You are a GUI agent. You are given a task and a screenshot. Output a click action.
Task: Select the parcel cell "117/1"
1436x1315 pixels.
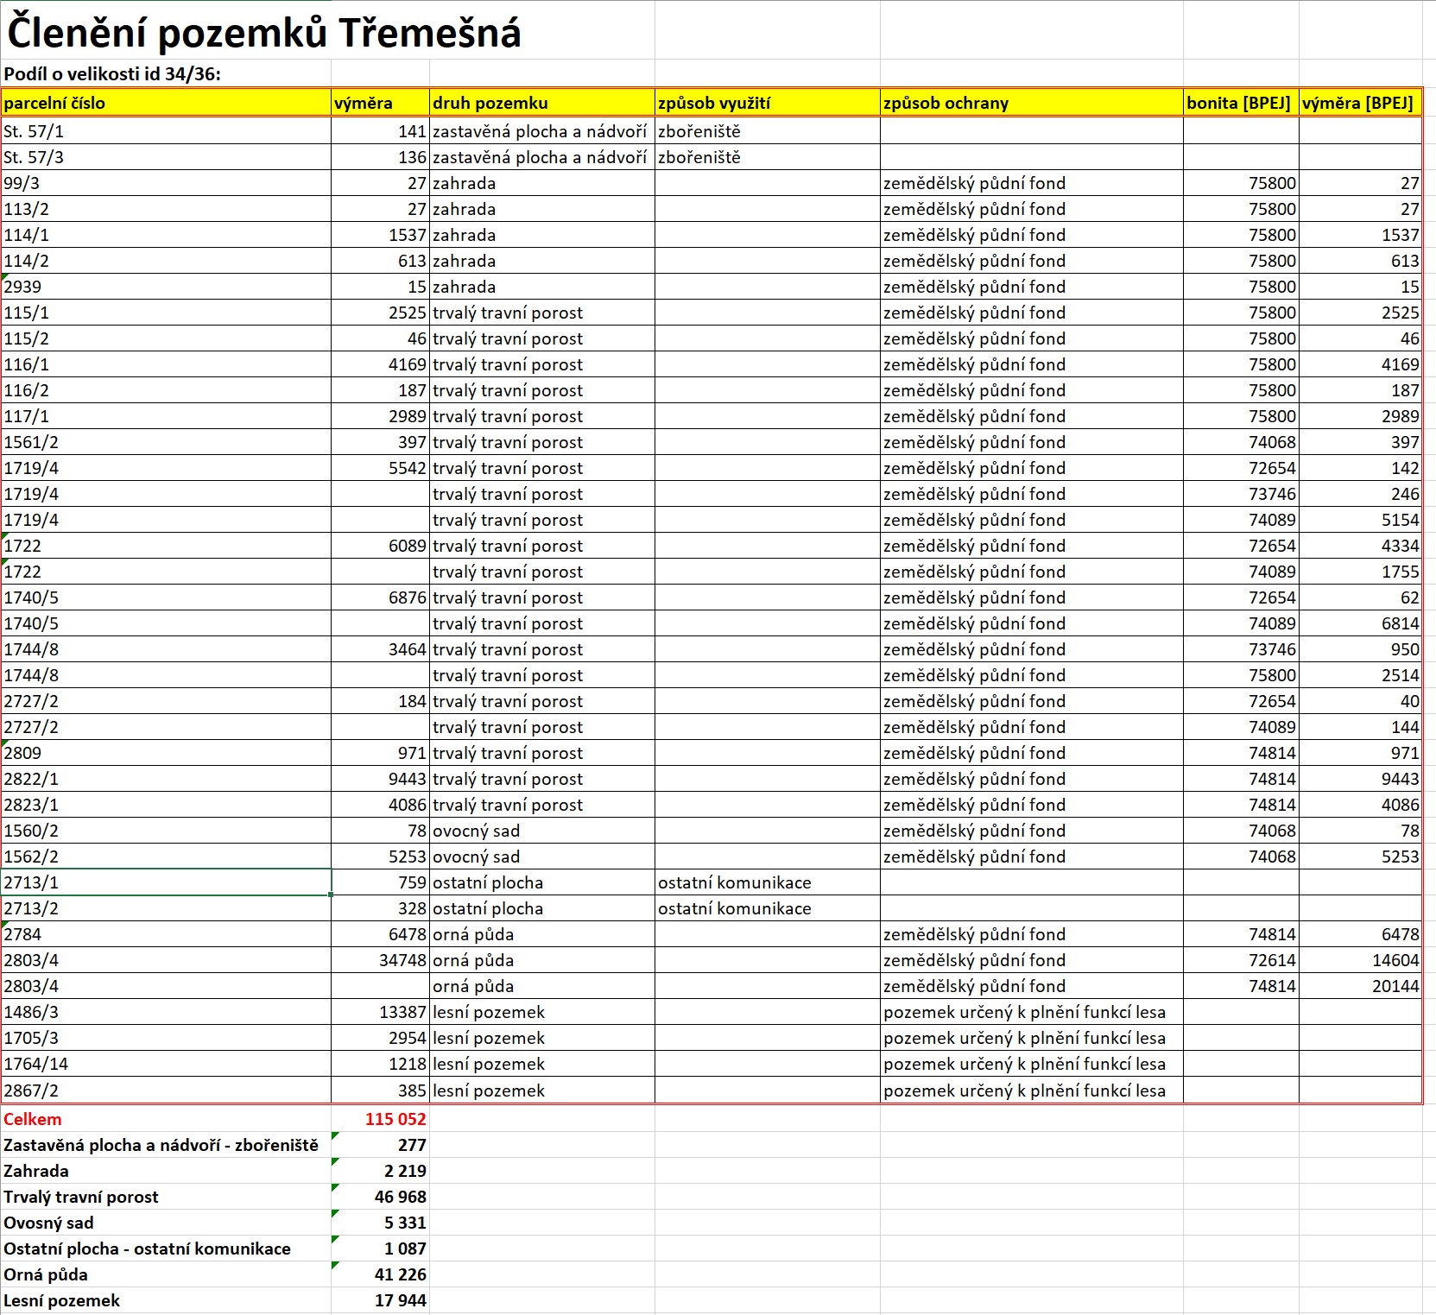coord(167,416)
